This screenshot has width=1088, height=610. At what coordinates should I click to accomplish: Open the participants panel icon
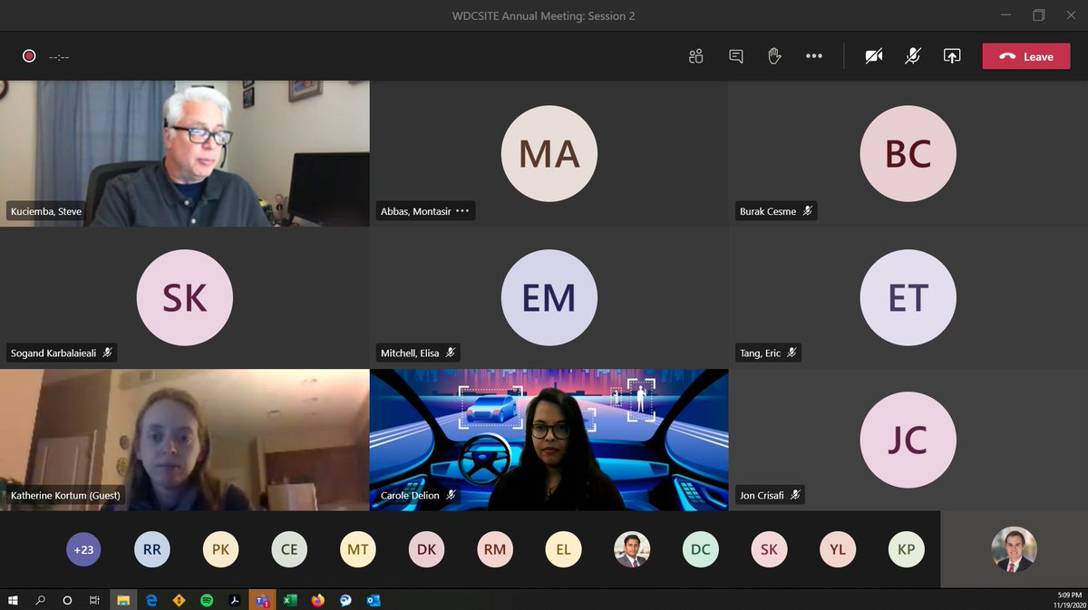pos(695,56)
